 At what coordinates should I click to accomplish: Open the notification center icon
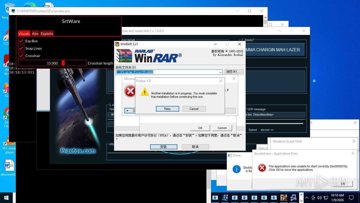coord(351,197)
